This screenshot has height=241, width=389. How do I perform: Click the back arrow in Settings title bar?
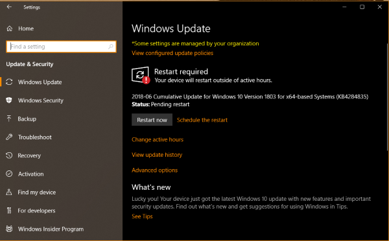9,7
